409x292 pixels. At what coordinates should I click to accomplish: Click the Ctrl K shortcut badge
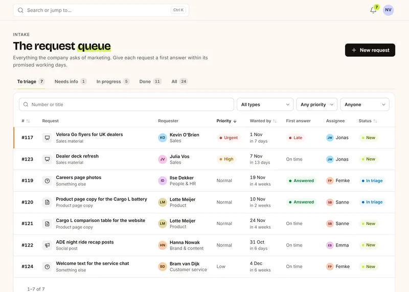[178, 10]
